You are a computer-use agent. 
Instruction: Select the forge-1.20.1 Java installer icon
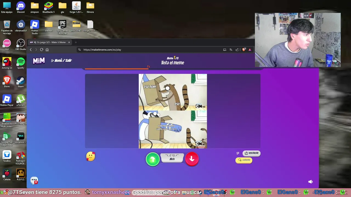click(x=76, y=7)
